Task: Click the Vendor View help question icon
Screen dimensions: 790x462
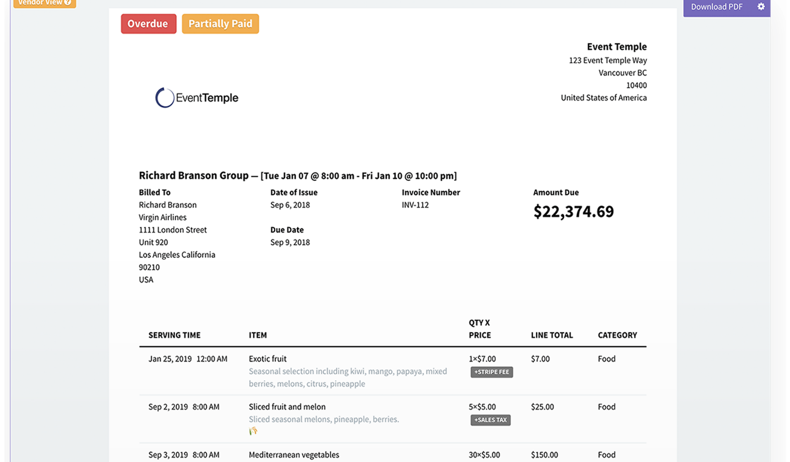Action: 68,2
